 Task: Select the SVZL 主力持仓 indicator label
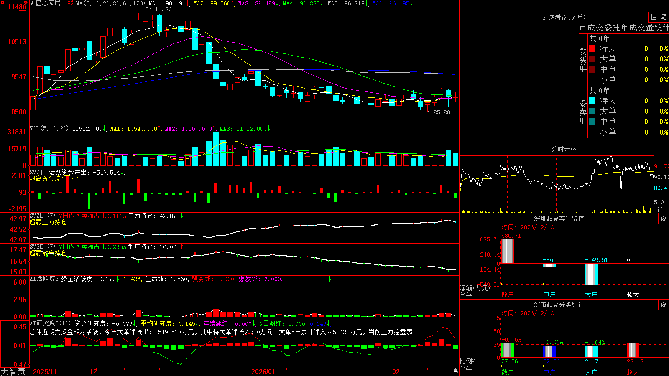pyautogui.click(x=36, y=216)
